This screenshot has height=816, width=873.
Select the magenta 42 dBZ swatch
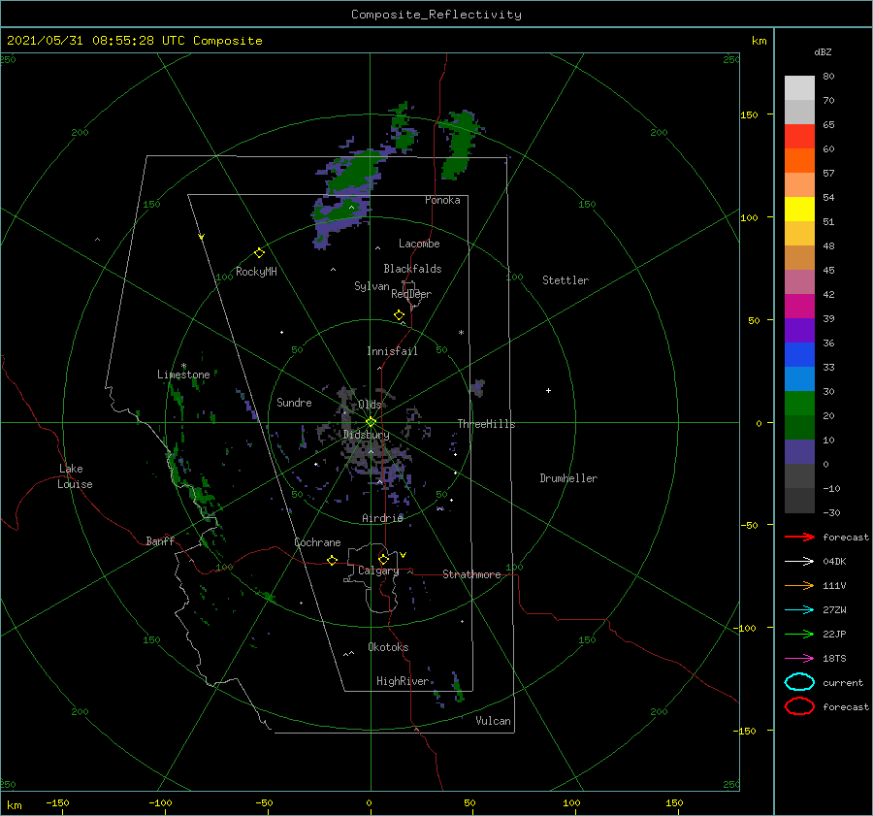click(x=799, y=307)
